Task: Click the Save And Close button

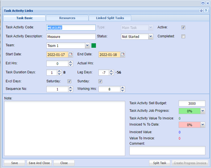Action: 39,163
